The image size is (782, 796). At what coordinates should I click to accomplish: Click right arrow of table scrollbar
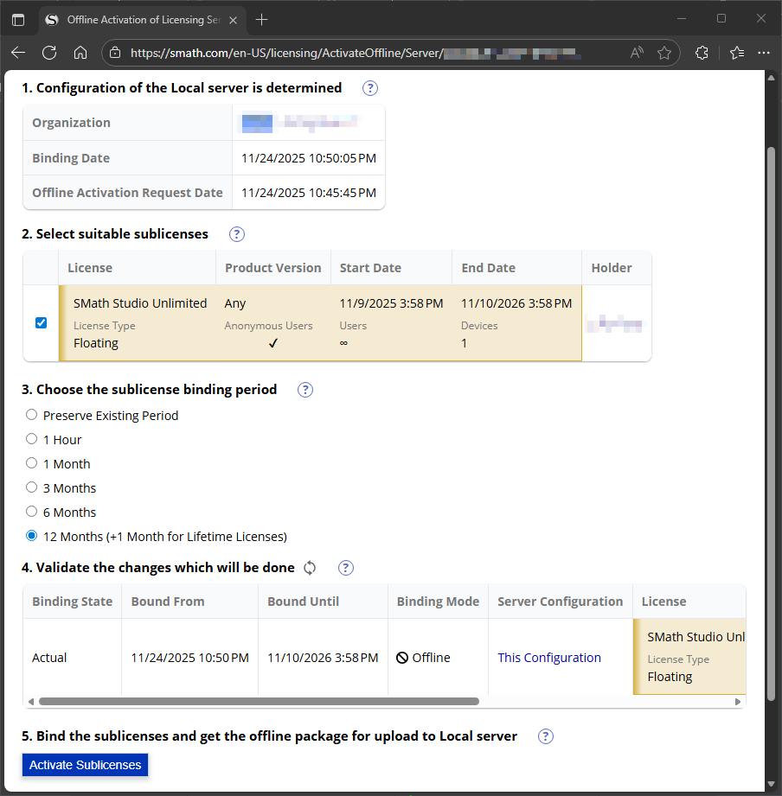pyautogui.click(x=738, y=702)
